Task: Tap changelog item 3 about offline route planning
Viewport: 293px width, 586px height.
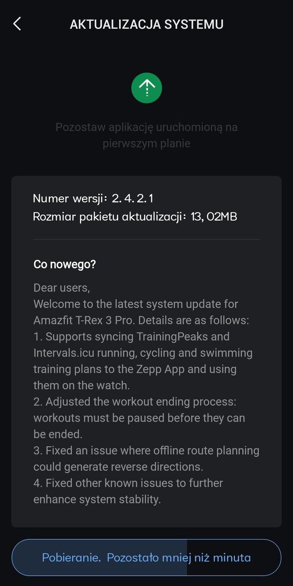Action: [146, 458]
